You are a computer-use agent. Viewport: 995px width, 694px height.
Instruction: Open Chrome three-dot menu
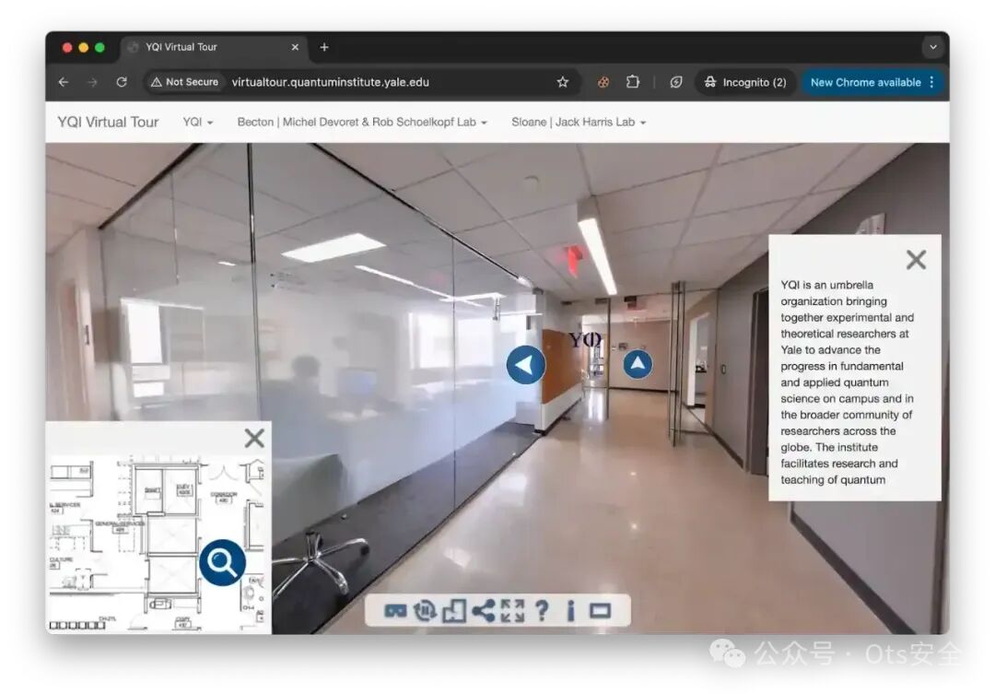[x=931, y=82]
